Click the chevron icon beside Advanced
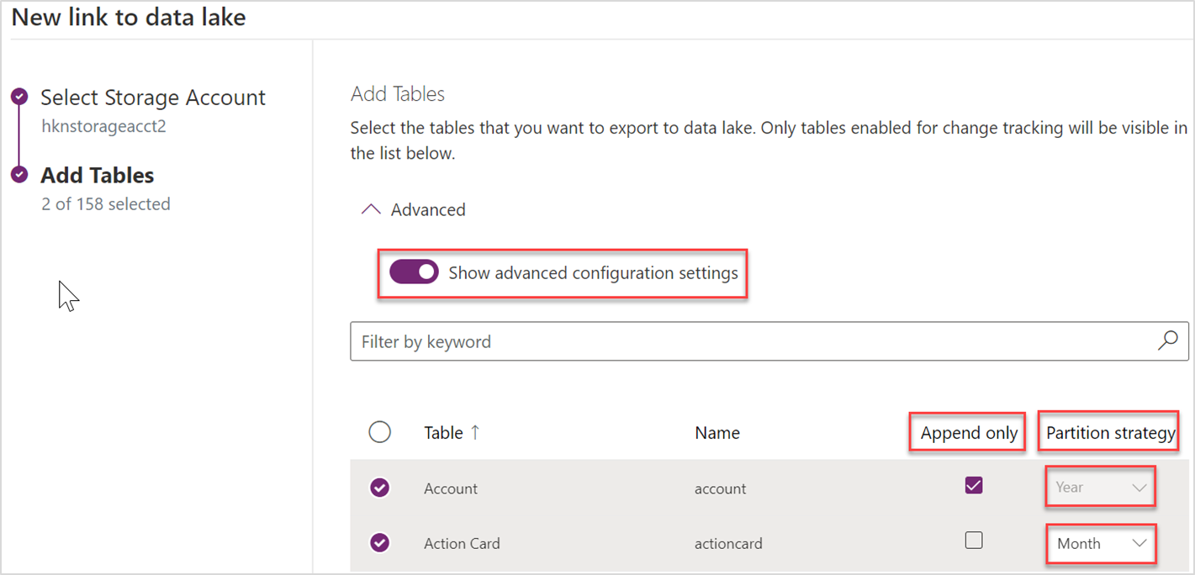1195x575 pixels. click(370, 208)
